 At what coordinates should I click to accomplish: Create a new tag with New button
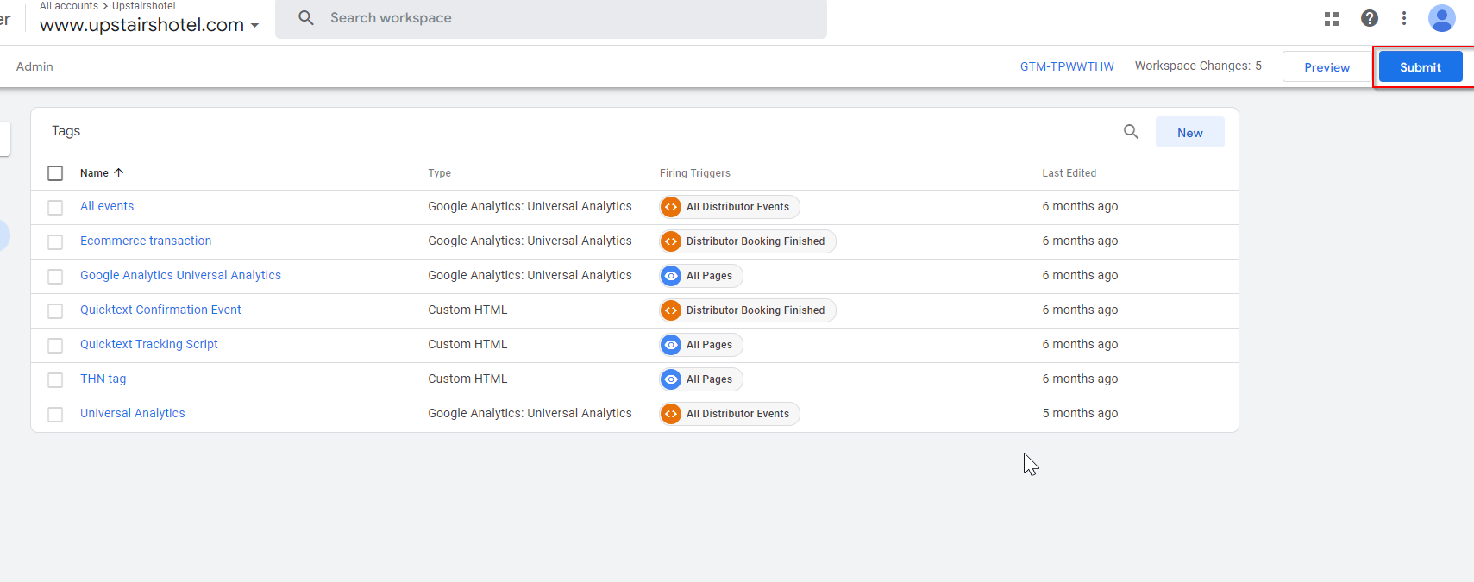[x=1189, y=133]
